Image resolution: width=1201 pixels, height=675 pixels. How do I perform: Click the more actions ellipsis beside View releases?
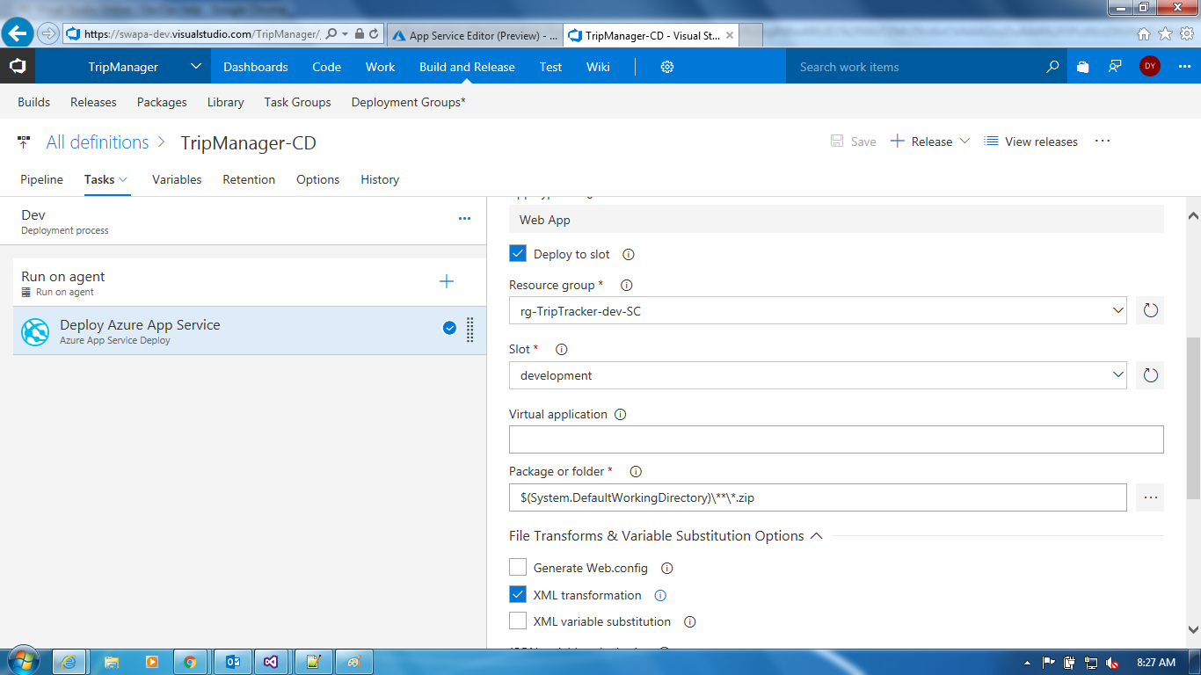click(x=1103, y=142)
